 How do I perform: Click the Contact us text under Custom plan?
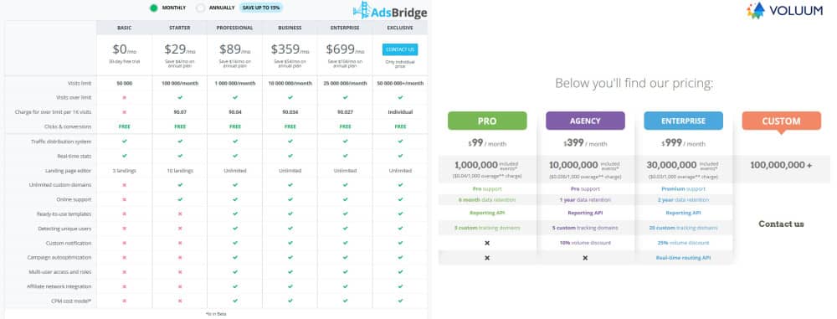tap(781, 224)
